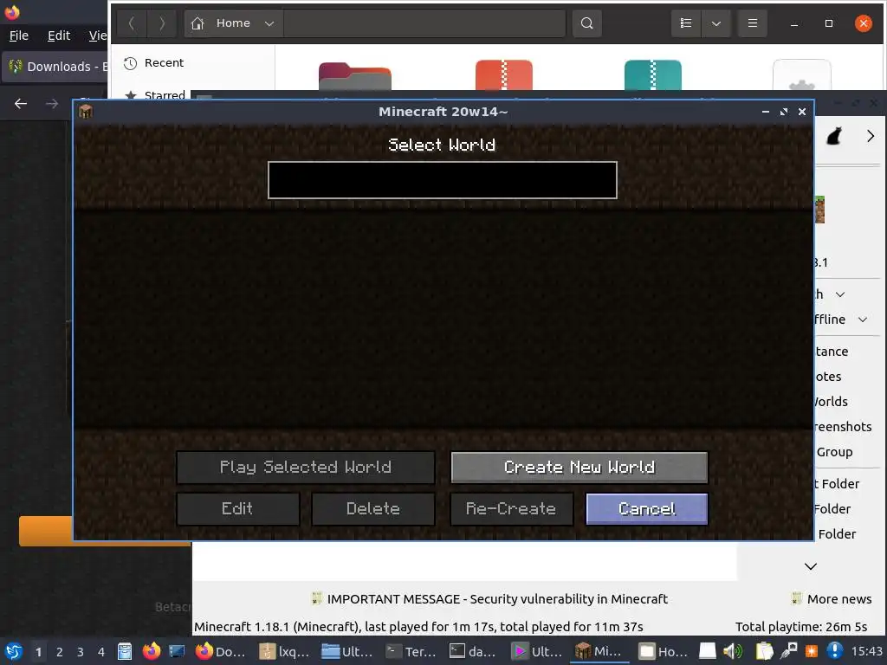Click the teal archive file thumbnail

[x=653, y=74]
